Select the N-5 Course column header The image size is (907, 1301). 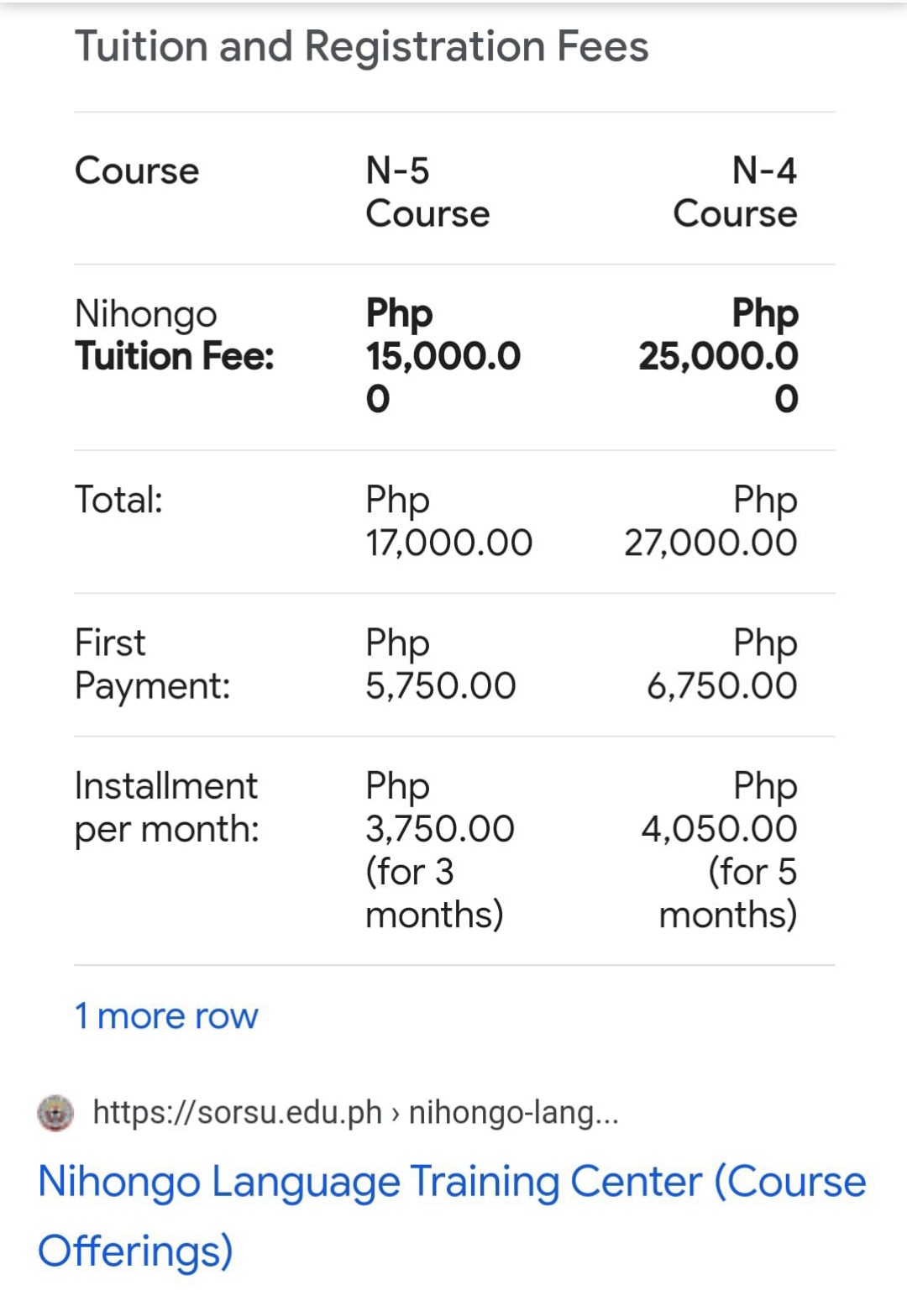[427, 192]
